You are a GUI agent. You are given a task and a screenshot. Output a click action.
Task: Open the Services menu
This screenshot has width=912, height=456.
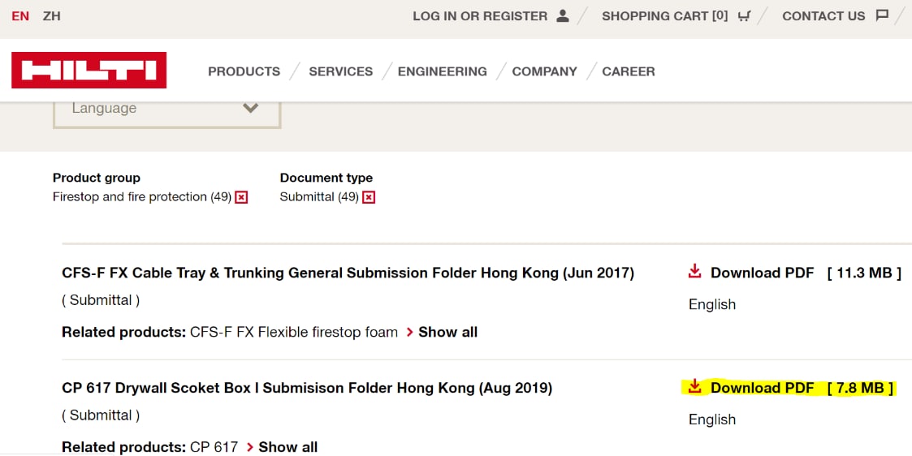tap(341, 71)
